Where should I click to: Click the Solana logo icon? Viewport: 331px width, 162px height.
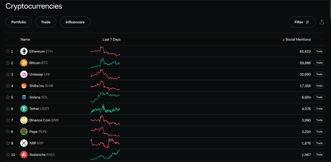point(24,97)
